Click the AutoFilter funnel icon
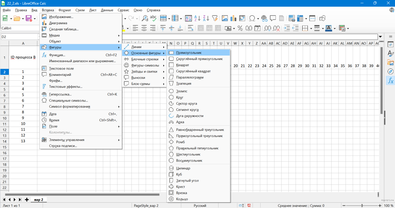 pos(214,18)
